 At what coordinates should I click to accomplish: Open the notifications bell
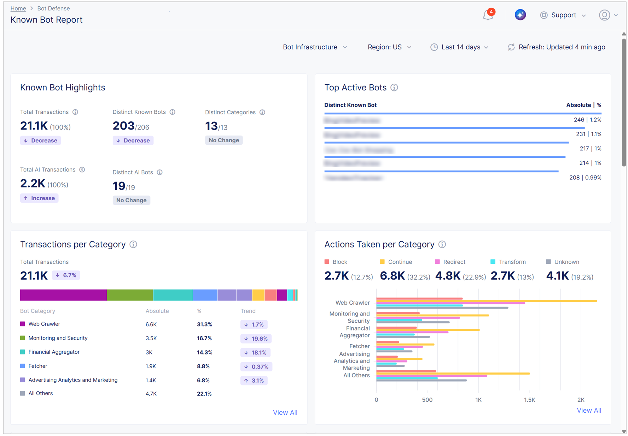click(x=488, y=15)
